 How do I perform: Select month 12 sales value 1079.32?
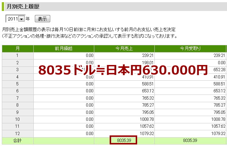(147, 134)
